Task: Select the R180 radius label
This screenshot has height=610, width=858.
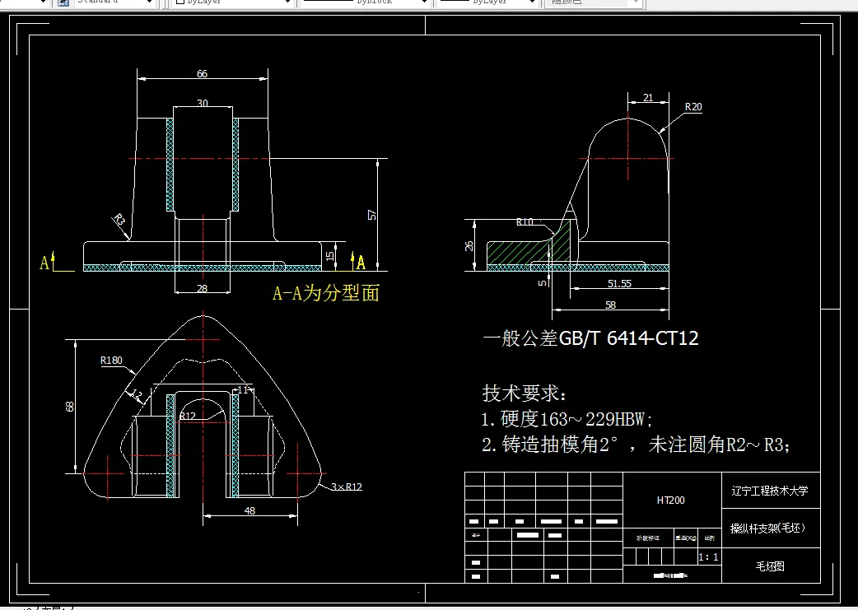Action: click(x=112, y=360)
